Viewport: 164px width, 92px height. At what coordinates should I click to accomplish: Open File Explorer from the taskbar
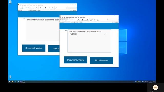pyautogui.click(x=13, y=82)
